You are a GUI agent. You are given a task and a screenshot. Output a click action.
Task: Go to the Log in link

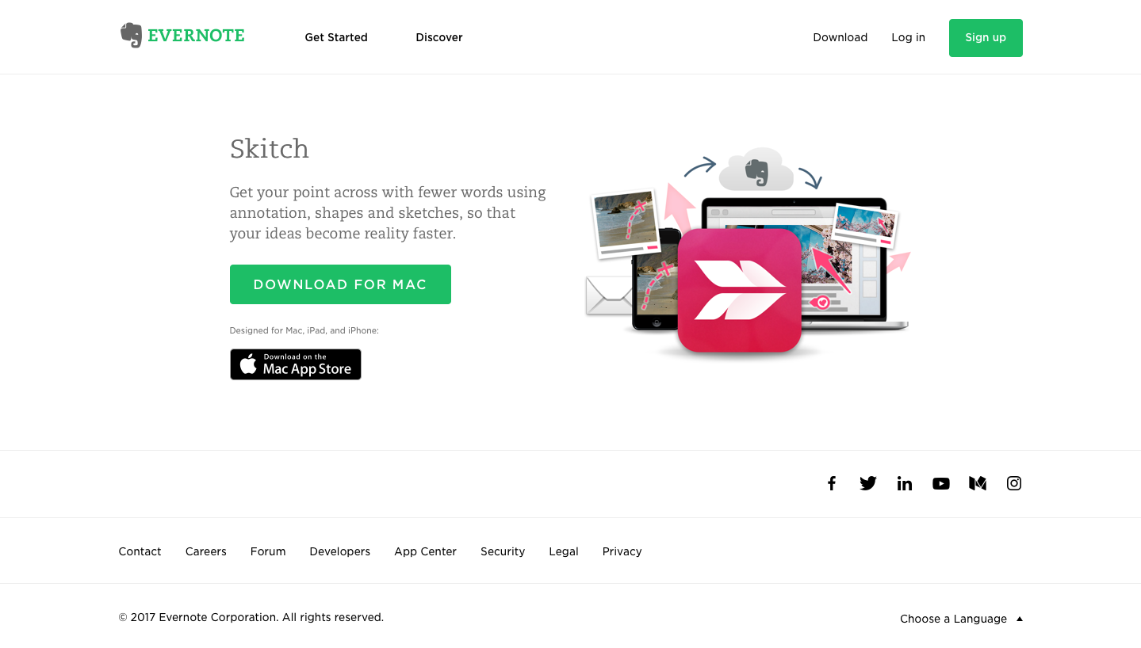(908, 37)
